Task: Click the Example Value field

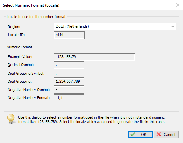Action: coord(94,57)
